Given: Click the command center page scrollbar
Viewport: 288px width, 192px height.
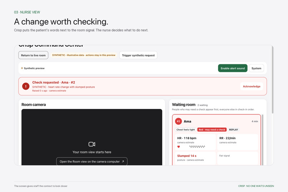Looking at the screenshot, I should pos(273,80).
